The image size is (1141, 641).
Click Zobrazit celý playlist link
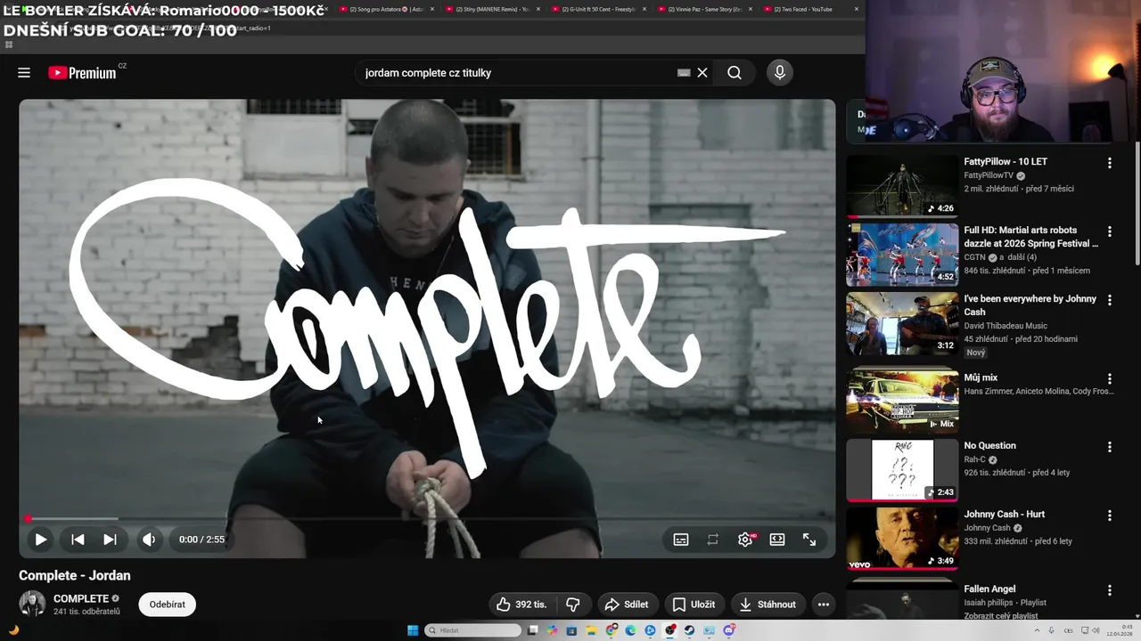coord(1001,616)
